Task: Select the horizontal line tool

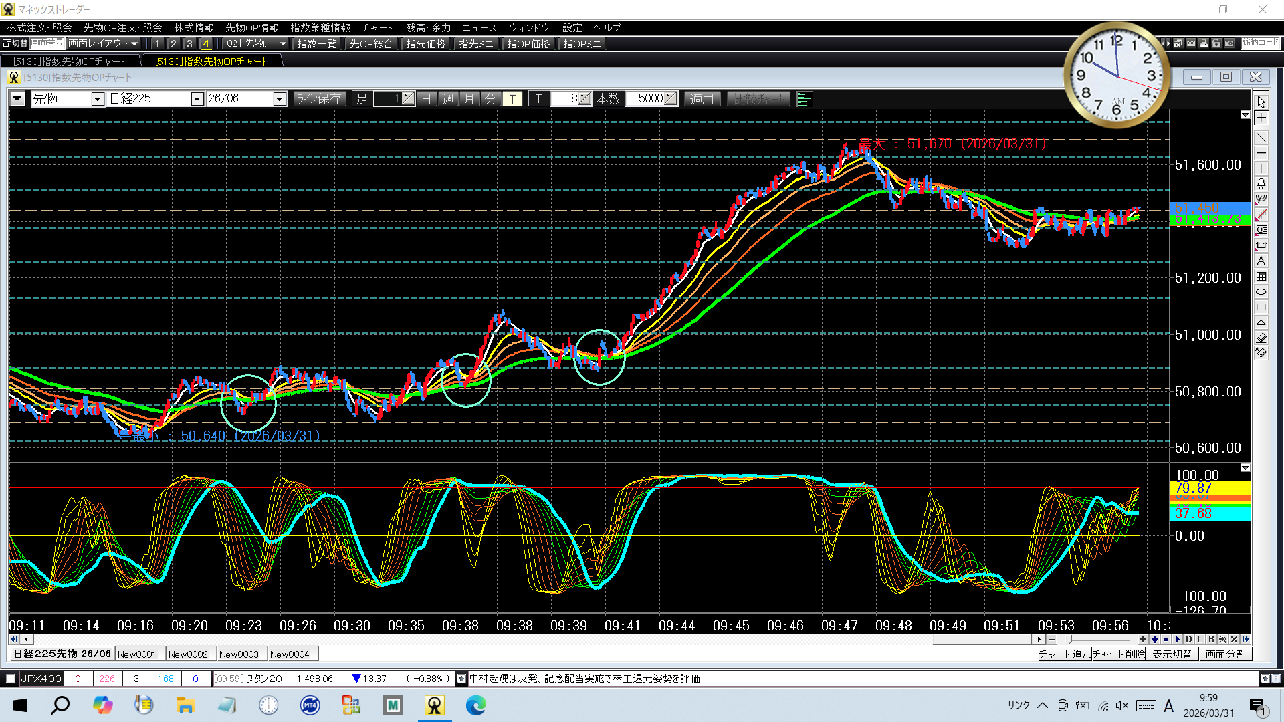Action: click(x=1261, y=153)
